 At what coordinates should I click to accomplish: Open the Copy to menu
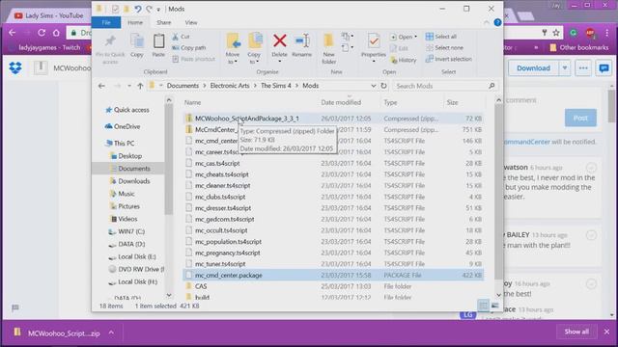click(254, 48)
